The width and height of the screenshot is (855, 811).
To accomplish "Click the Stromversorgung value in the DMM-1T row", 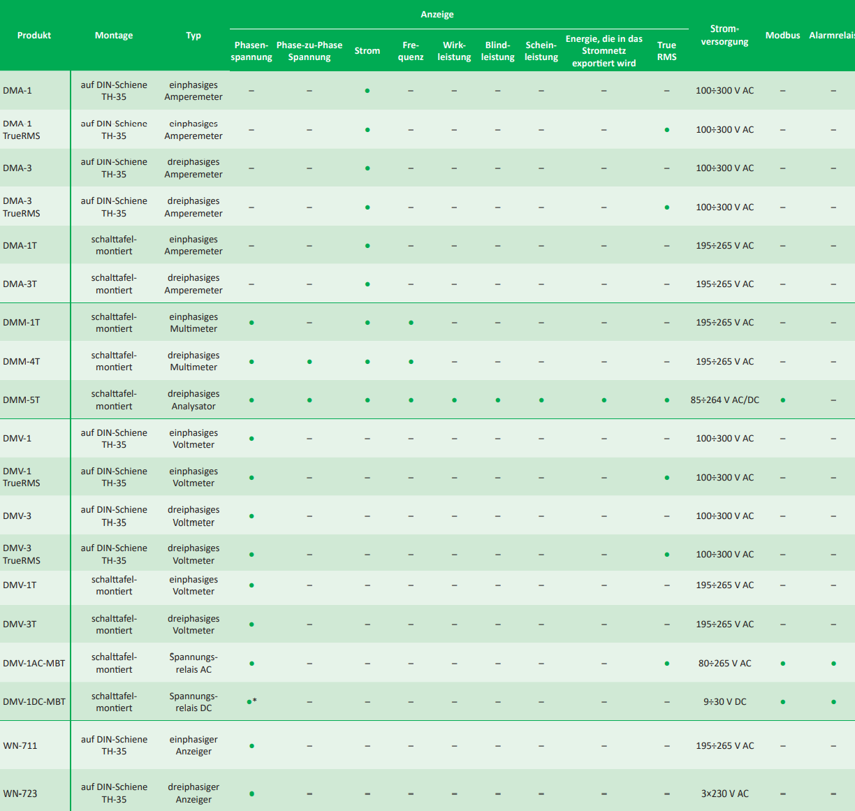I will point(725,323).
